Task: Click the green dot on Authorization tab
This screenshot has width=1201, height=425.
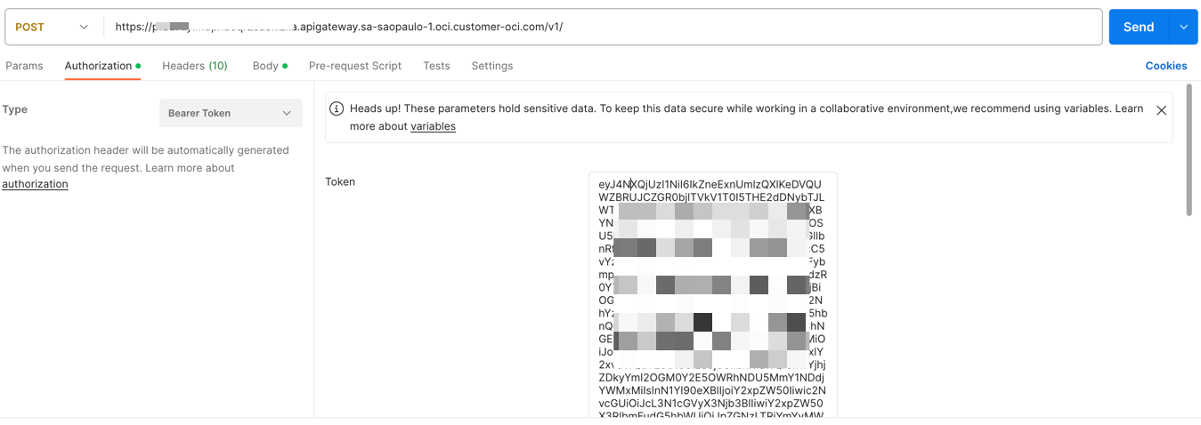Action: 138,66
